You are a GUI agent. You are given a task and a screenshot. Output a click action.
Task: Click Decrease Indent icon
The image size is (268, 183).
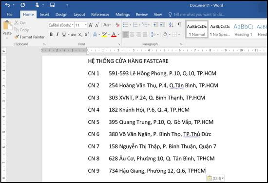click(155, 25)
